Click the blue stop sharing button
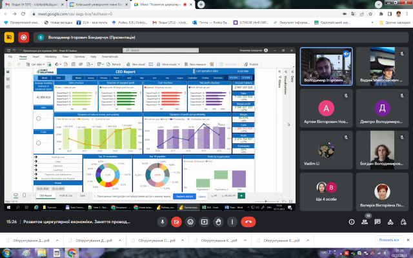 coord(184,195)
